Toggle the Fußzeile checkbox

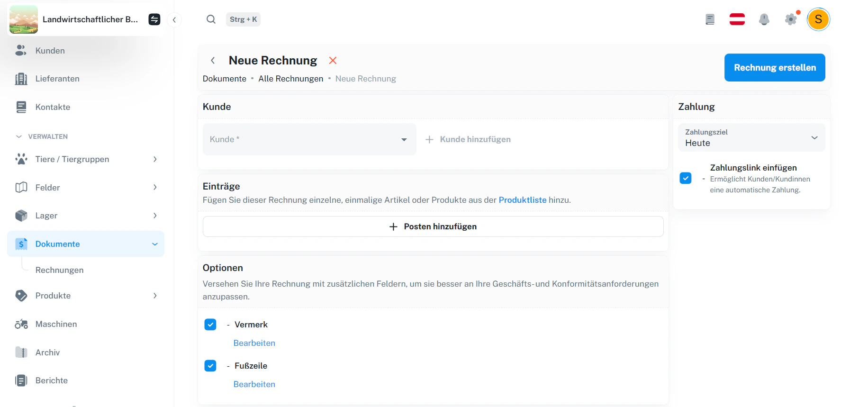coord(210,366)
